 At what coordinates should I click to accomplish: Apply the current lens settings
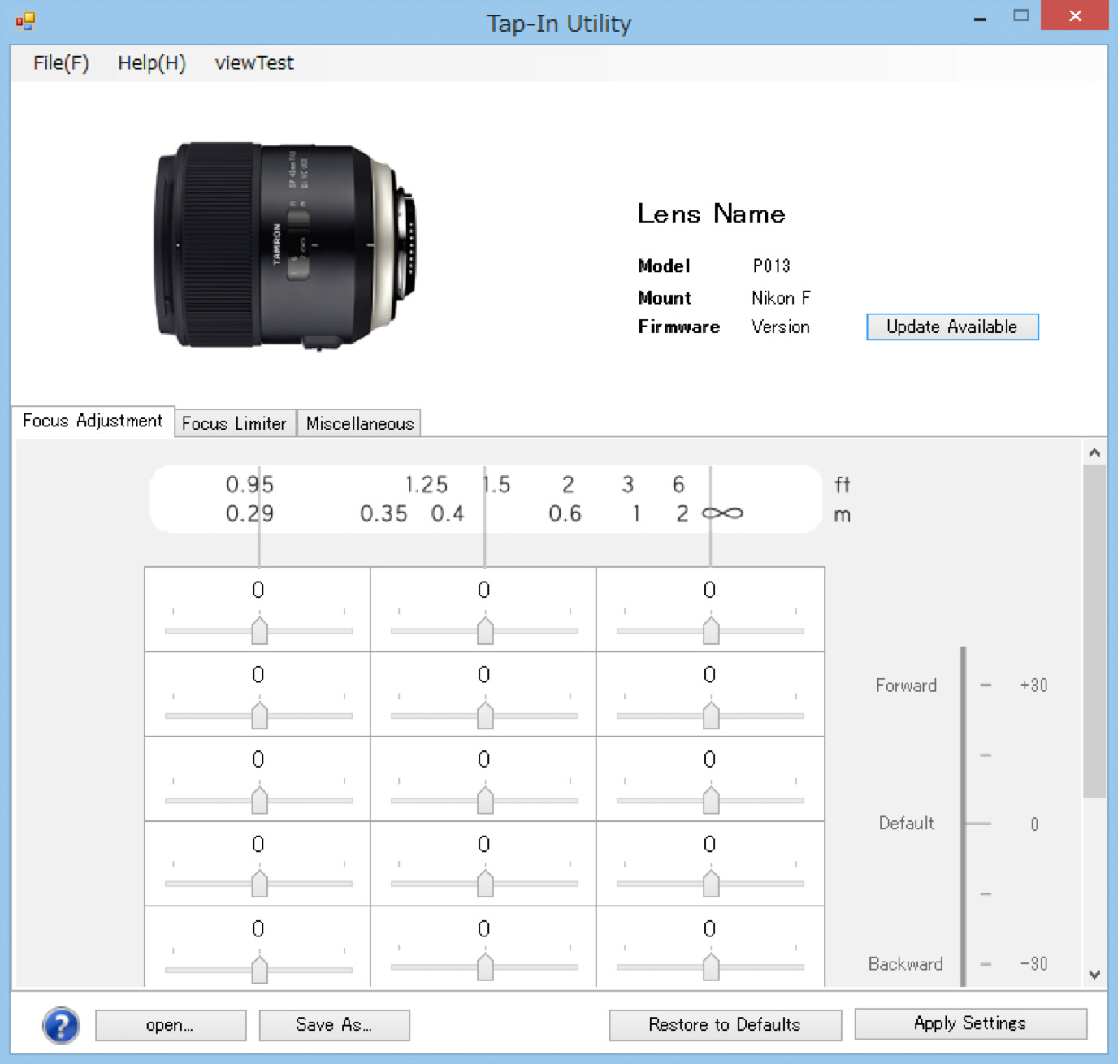pyautogui.click(x=970, y=1023)
